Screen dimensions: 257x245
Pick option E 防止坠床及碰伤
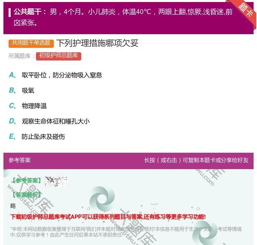pos(37,136)
